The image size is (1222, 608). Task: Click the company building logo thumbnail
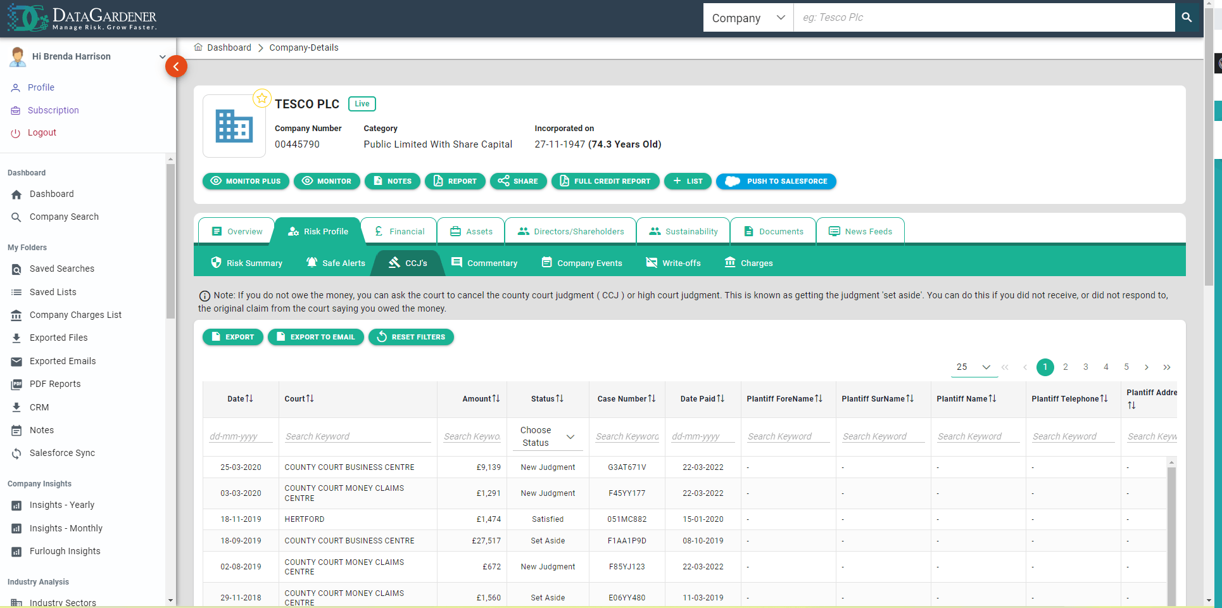(x=234, y=126)
